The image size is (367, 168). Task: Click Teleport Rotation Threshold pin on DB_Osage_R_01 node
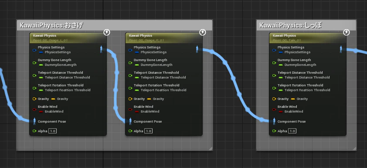pyautogui.click(x=130, y=88)
